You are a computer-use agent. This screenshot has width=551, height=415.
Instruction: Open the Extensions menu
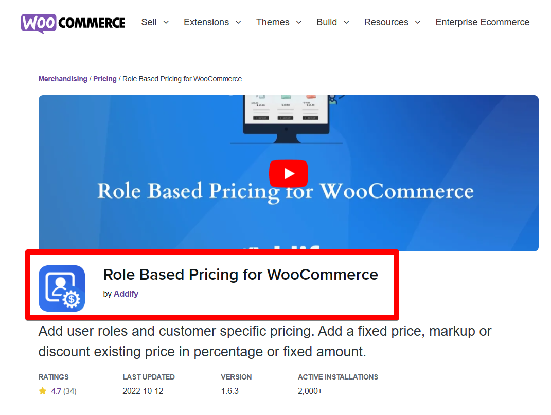[x=206, y=22]
